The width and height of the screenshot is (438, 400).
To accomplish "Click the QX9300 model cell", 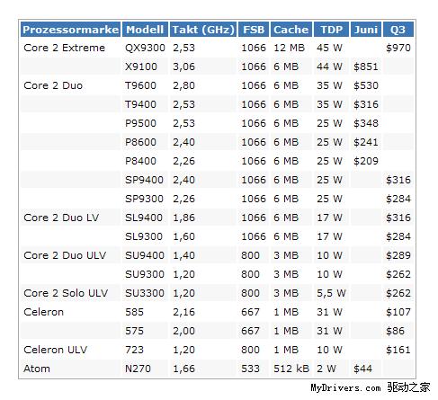I will point(145,48).
